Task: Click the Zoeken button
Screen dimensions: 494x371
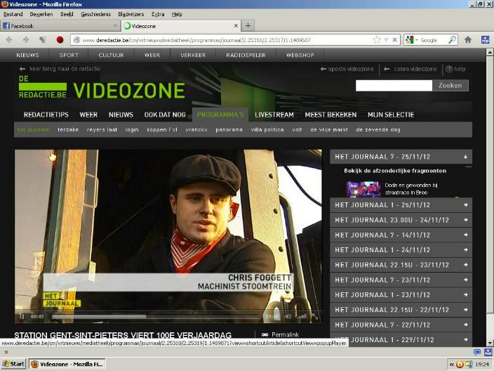Action: [x=450, y=86]
